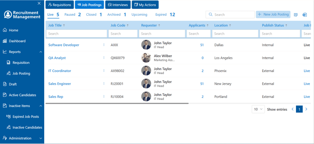The width and height of the screenshot is (314, 144).
Task: Click the Job Code search filter
Action: [x=123, y=34]
